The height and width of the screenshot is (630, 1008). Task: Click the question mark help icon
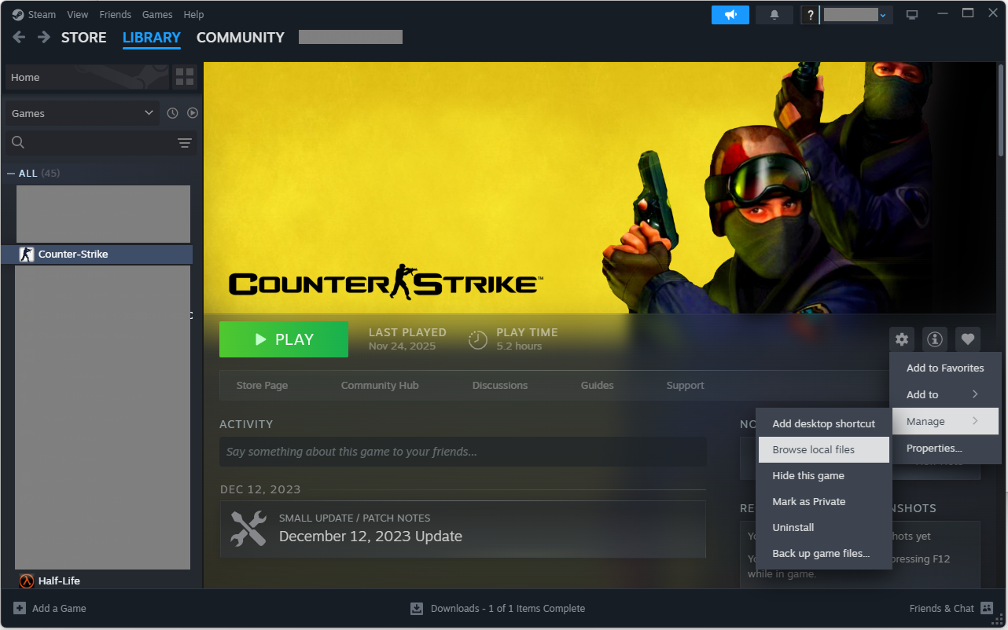pos(811,15)
